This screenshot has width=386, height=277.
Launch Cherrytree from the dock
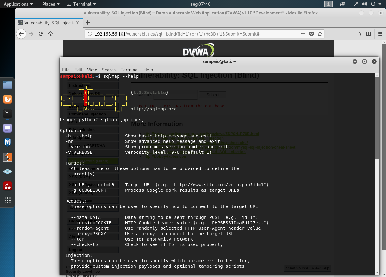(x=8, y=186)
